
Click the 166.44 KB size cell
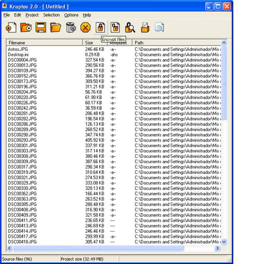tap(94, 194)
